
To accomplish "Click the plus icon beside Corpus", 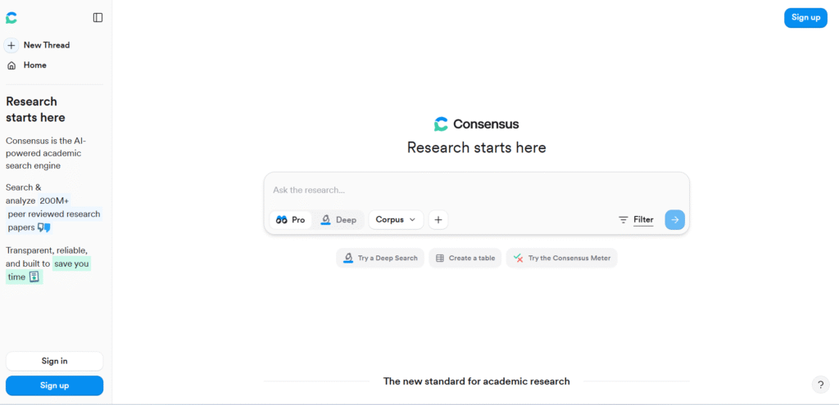I will tap(438, 220).
